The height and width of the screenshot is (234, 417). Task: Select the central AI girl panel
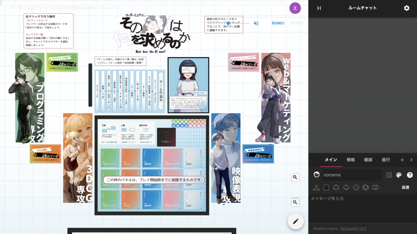(188, 85)
